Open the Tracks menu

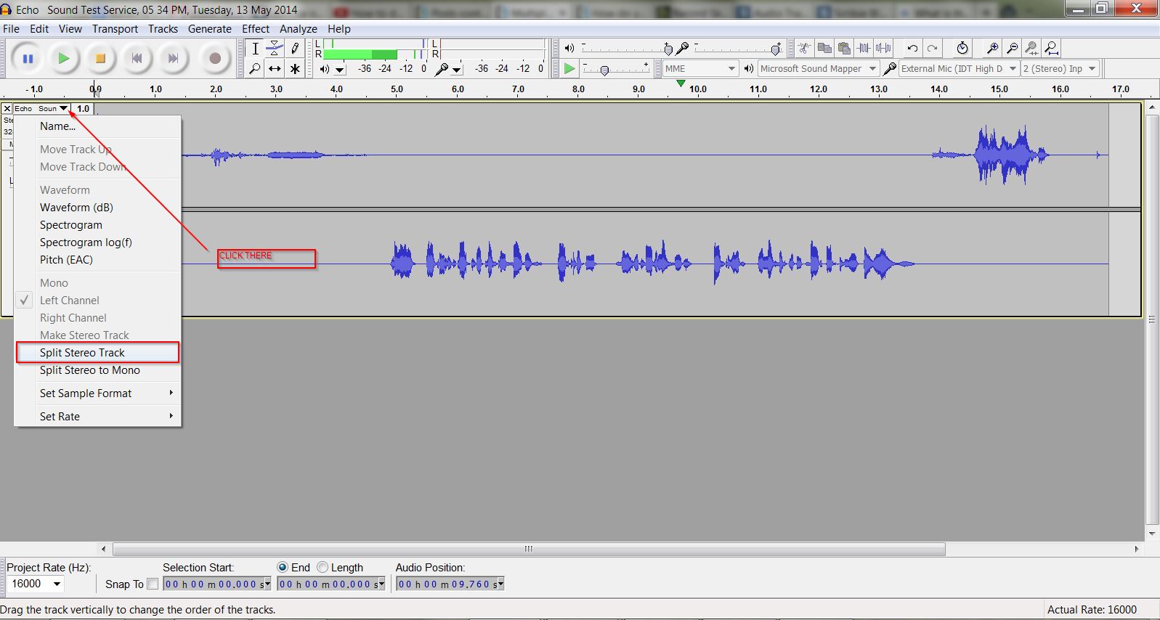163,28
